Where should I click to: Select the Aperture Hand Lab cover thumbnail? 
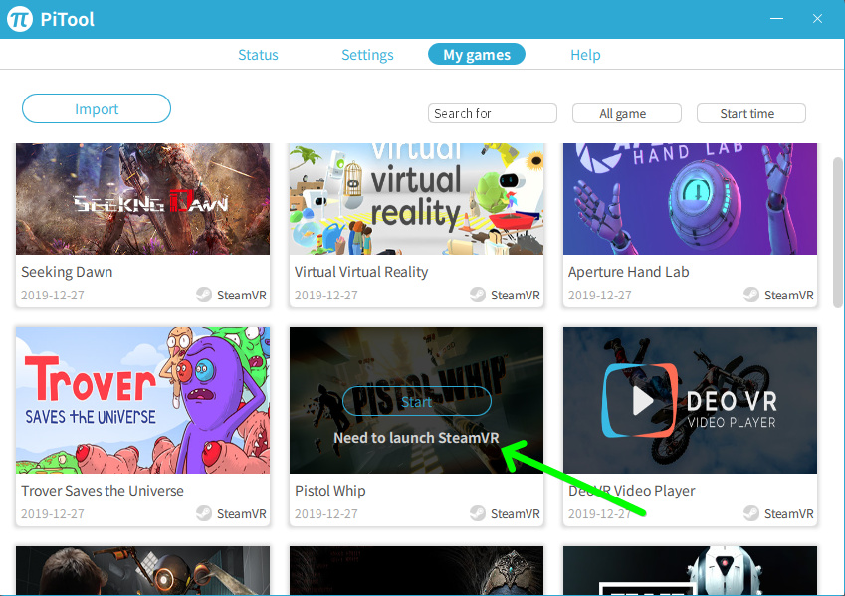691,199
